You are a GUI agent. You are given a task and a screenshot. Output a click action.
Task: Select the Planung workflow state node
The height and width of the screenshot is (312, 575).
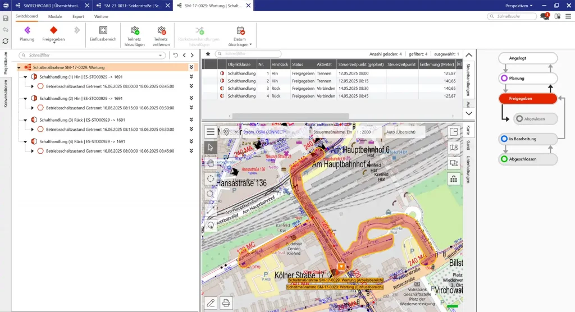point(528,79)
